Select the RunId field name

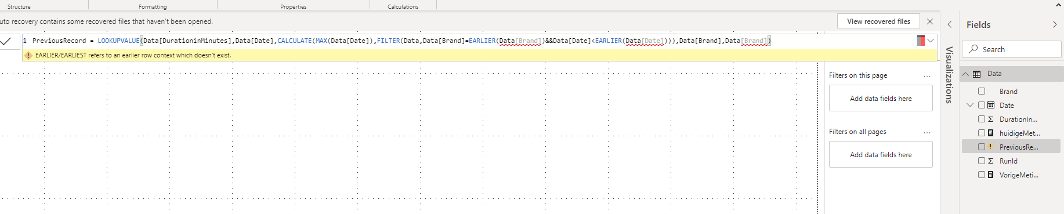pos(1008,161)
